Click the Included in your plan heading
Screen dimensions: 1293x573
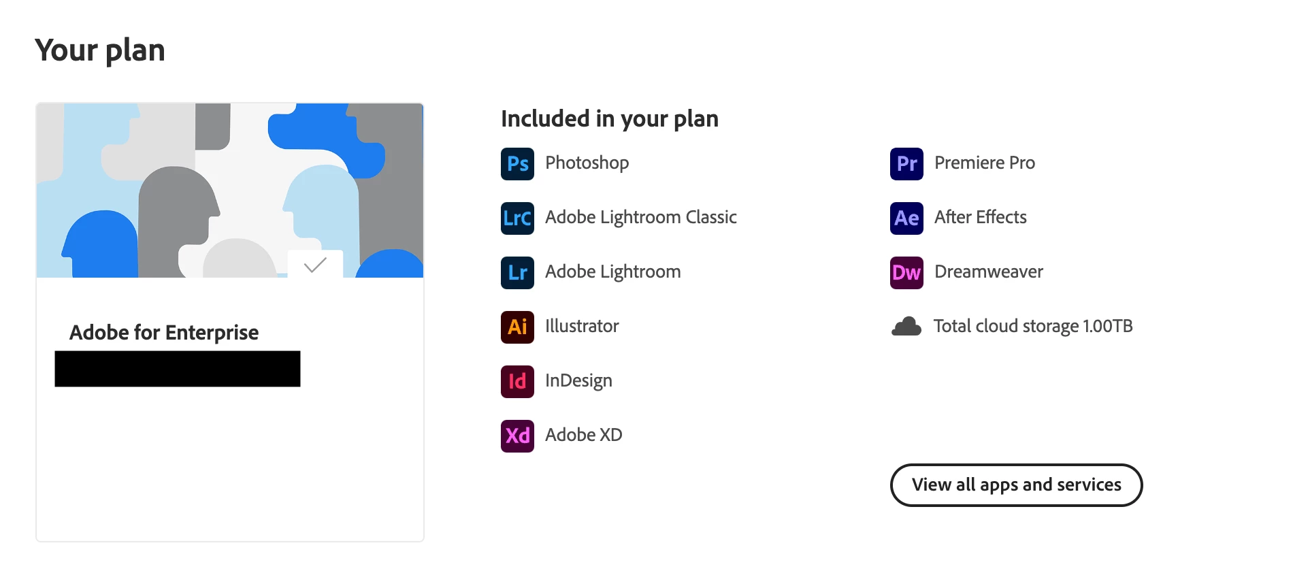[609, 119]
